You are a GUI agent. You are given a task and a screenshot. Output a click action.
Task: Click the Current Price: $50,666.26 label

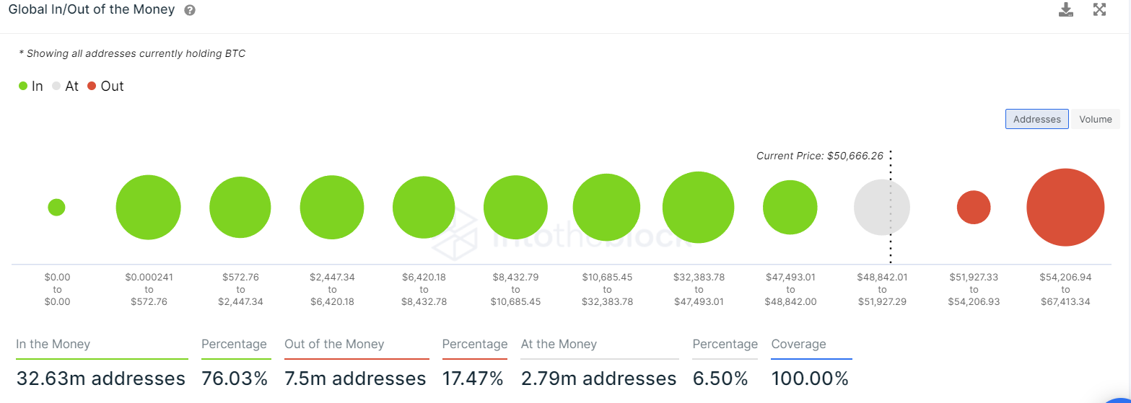tap(819, 156)
